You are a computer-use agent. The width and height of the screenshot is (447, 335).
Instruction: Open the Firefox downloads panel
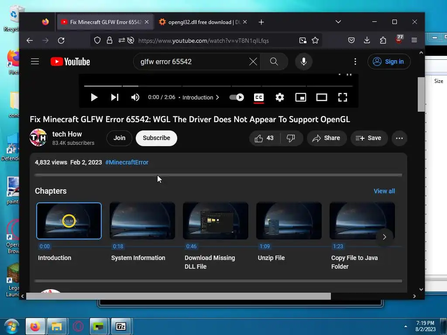(367, 41)
